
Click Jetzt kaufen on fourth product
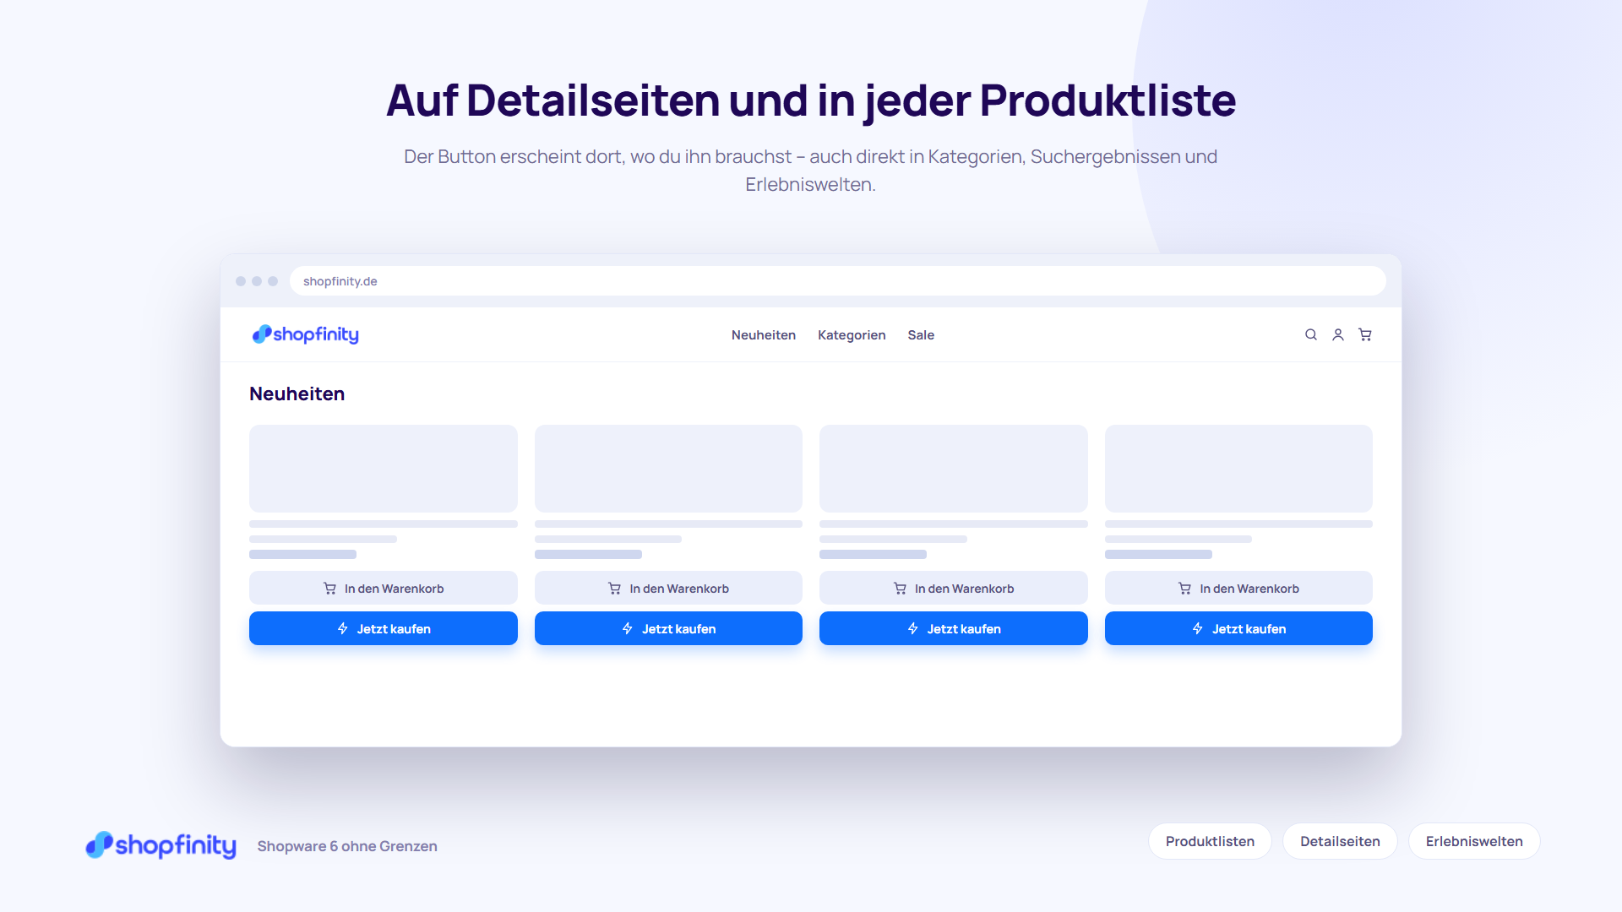pos(1238,628)
